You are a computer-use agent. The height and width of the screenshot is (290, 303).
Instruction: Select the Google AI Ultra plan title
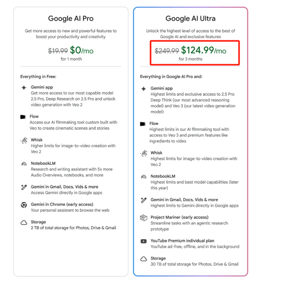pyautogui.click(x=190, y=19)
